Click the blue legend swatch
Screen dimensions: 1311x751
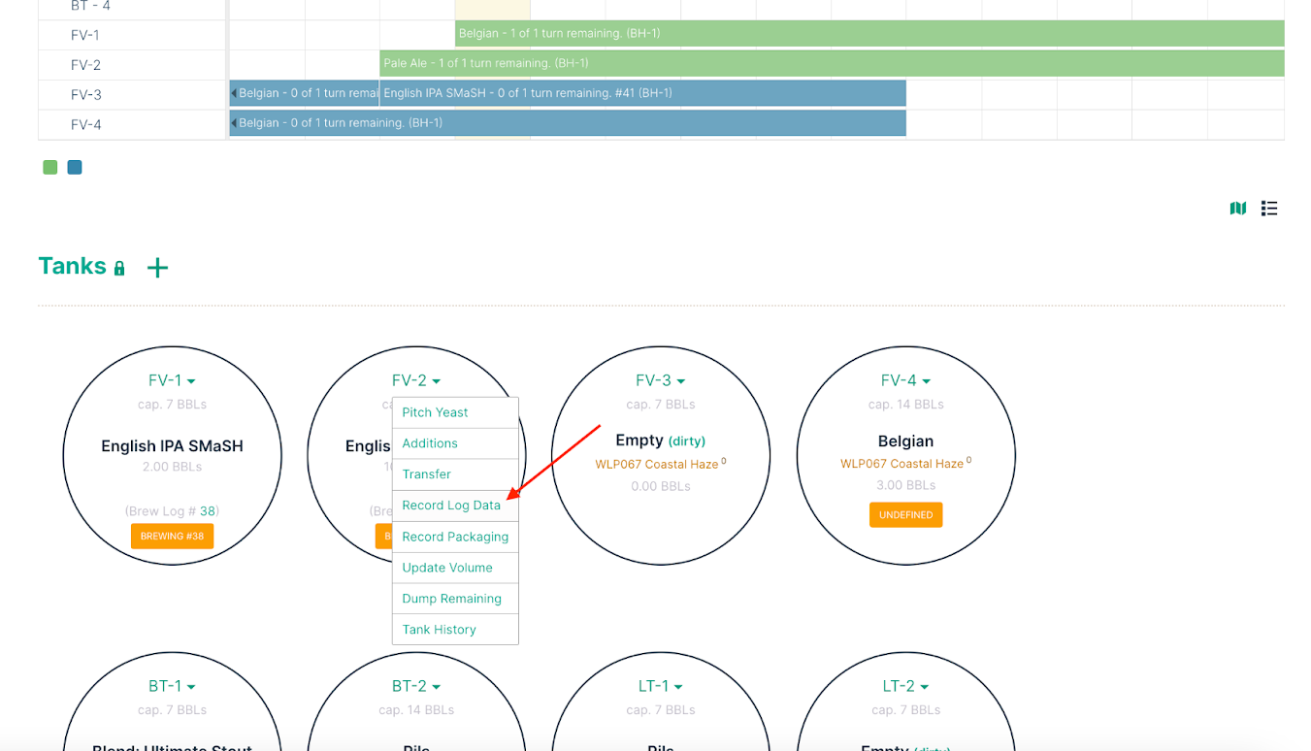[75, 167]
